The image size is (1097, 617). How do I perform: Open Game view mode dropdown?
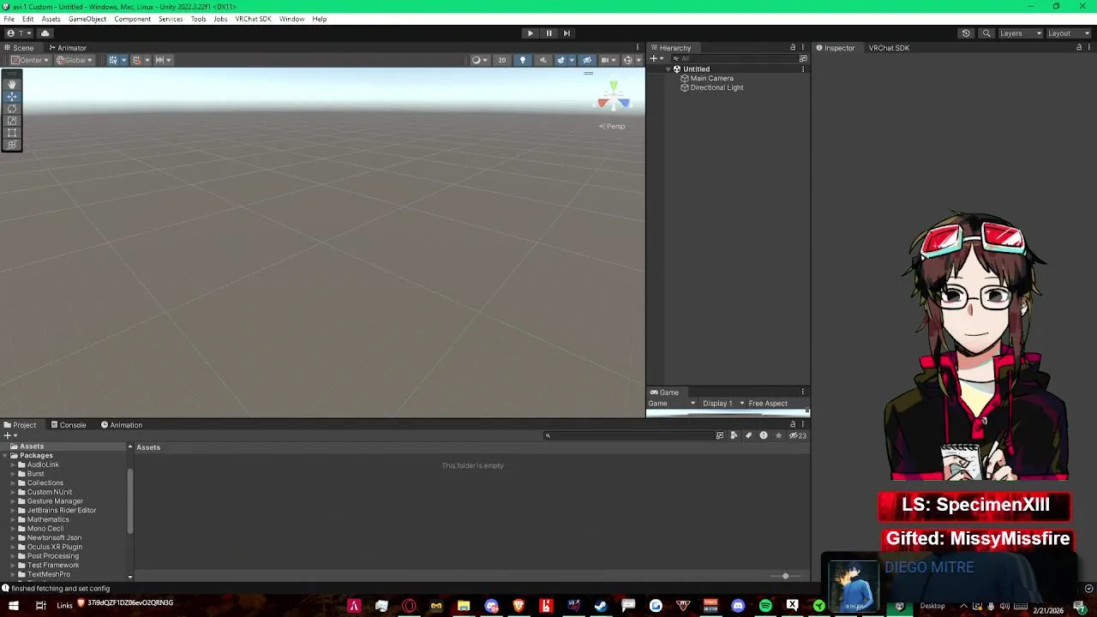[x=672, y=404]
